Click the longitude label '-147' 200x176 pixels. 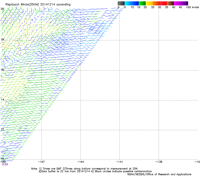tap(41, 162)
